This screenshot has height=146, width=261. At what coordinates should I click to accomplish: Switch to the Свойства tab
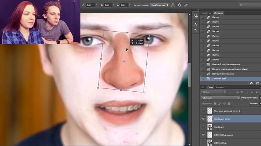206,13
